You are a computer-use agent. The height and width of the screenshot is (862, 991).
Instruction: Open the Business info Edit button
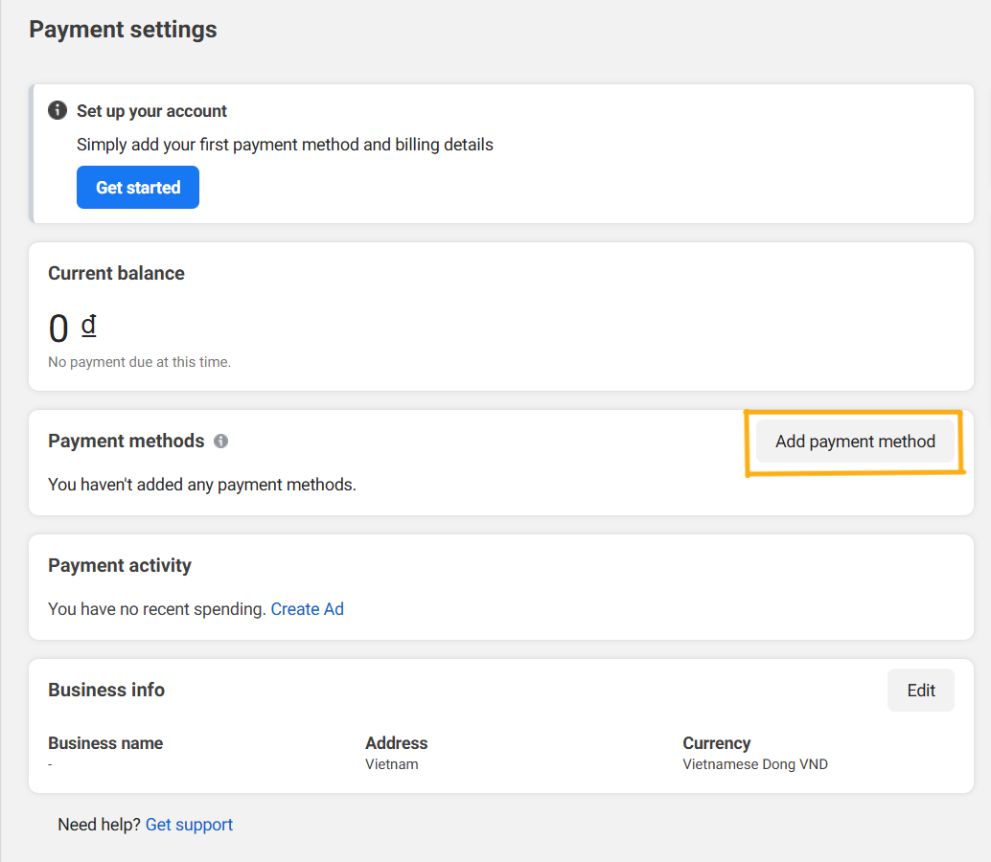click(x=920, y=691)
